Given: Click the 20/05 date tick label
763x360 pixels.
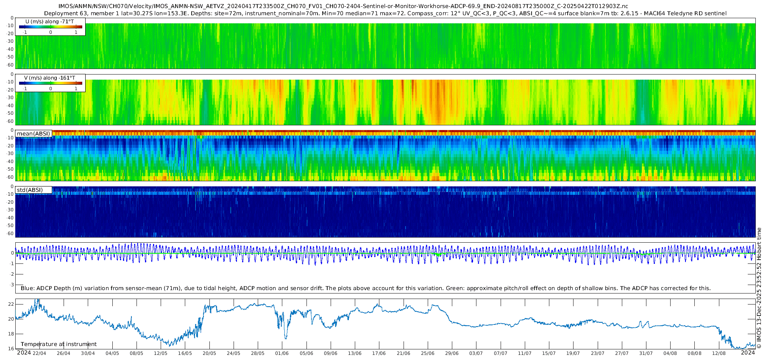Looking at the screenshot, I should coord(209,353).
